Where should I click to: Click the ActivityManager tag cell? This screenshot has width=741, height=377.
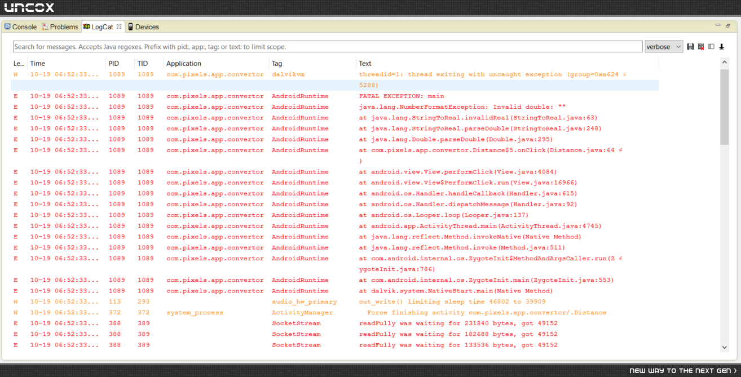[x=302, y=313]
